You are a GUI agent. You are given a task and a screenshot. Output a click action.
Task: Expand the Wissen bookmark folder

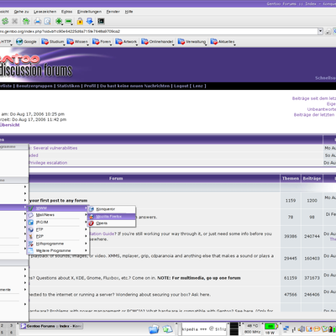click(x=77, y=42)
